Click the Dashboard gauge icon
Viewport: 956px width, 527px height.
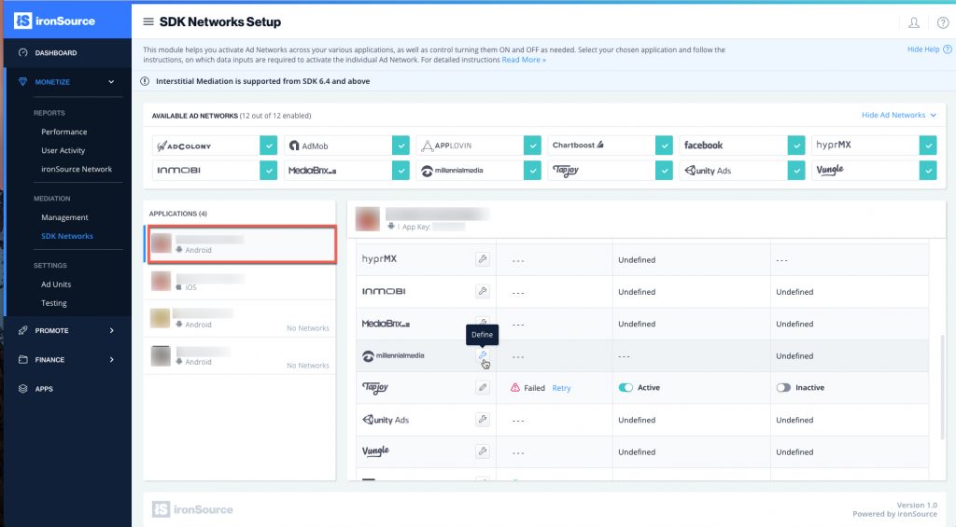click(23, 52)
